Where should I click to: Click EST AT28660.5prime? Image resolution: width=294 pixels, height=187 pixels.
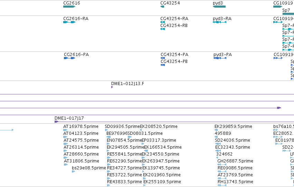(x=81, y=154)
